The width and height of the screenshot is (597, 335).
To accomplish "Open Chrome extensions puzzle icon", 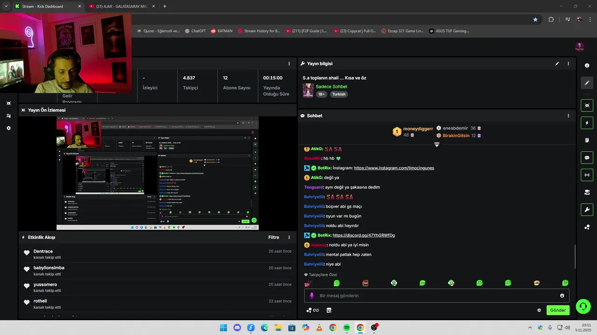I will [551, 20].
